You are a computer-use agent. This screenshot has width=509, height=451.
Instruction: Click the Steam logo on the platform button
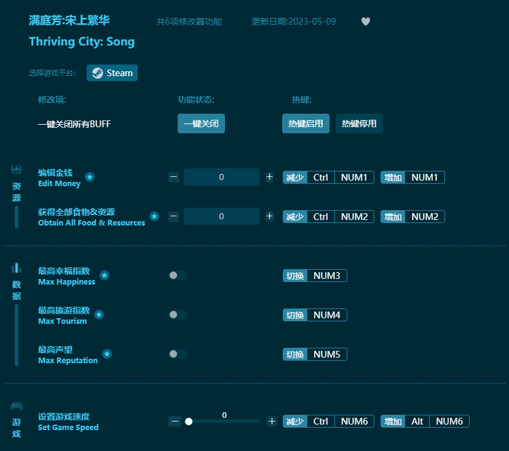(x=97, y=73)
